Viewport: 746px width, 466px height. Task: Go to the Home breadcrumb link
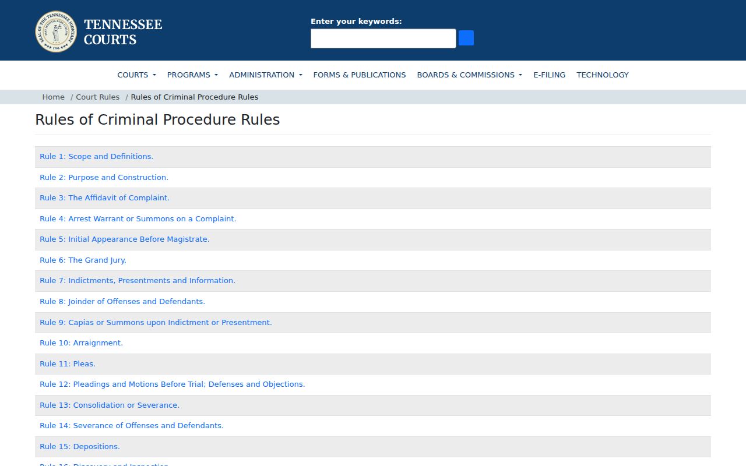(53, 97)
